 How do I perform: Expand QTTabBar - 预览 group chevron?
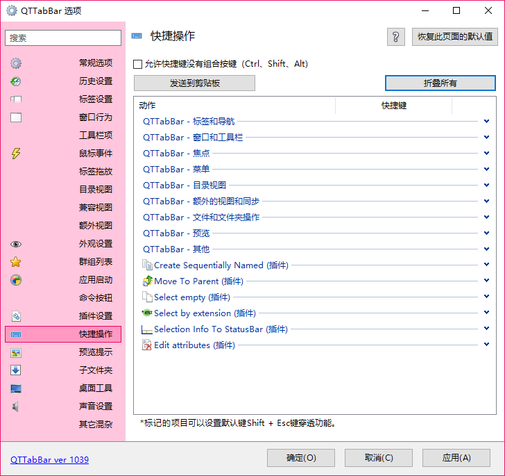tap(487, 233)
